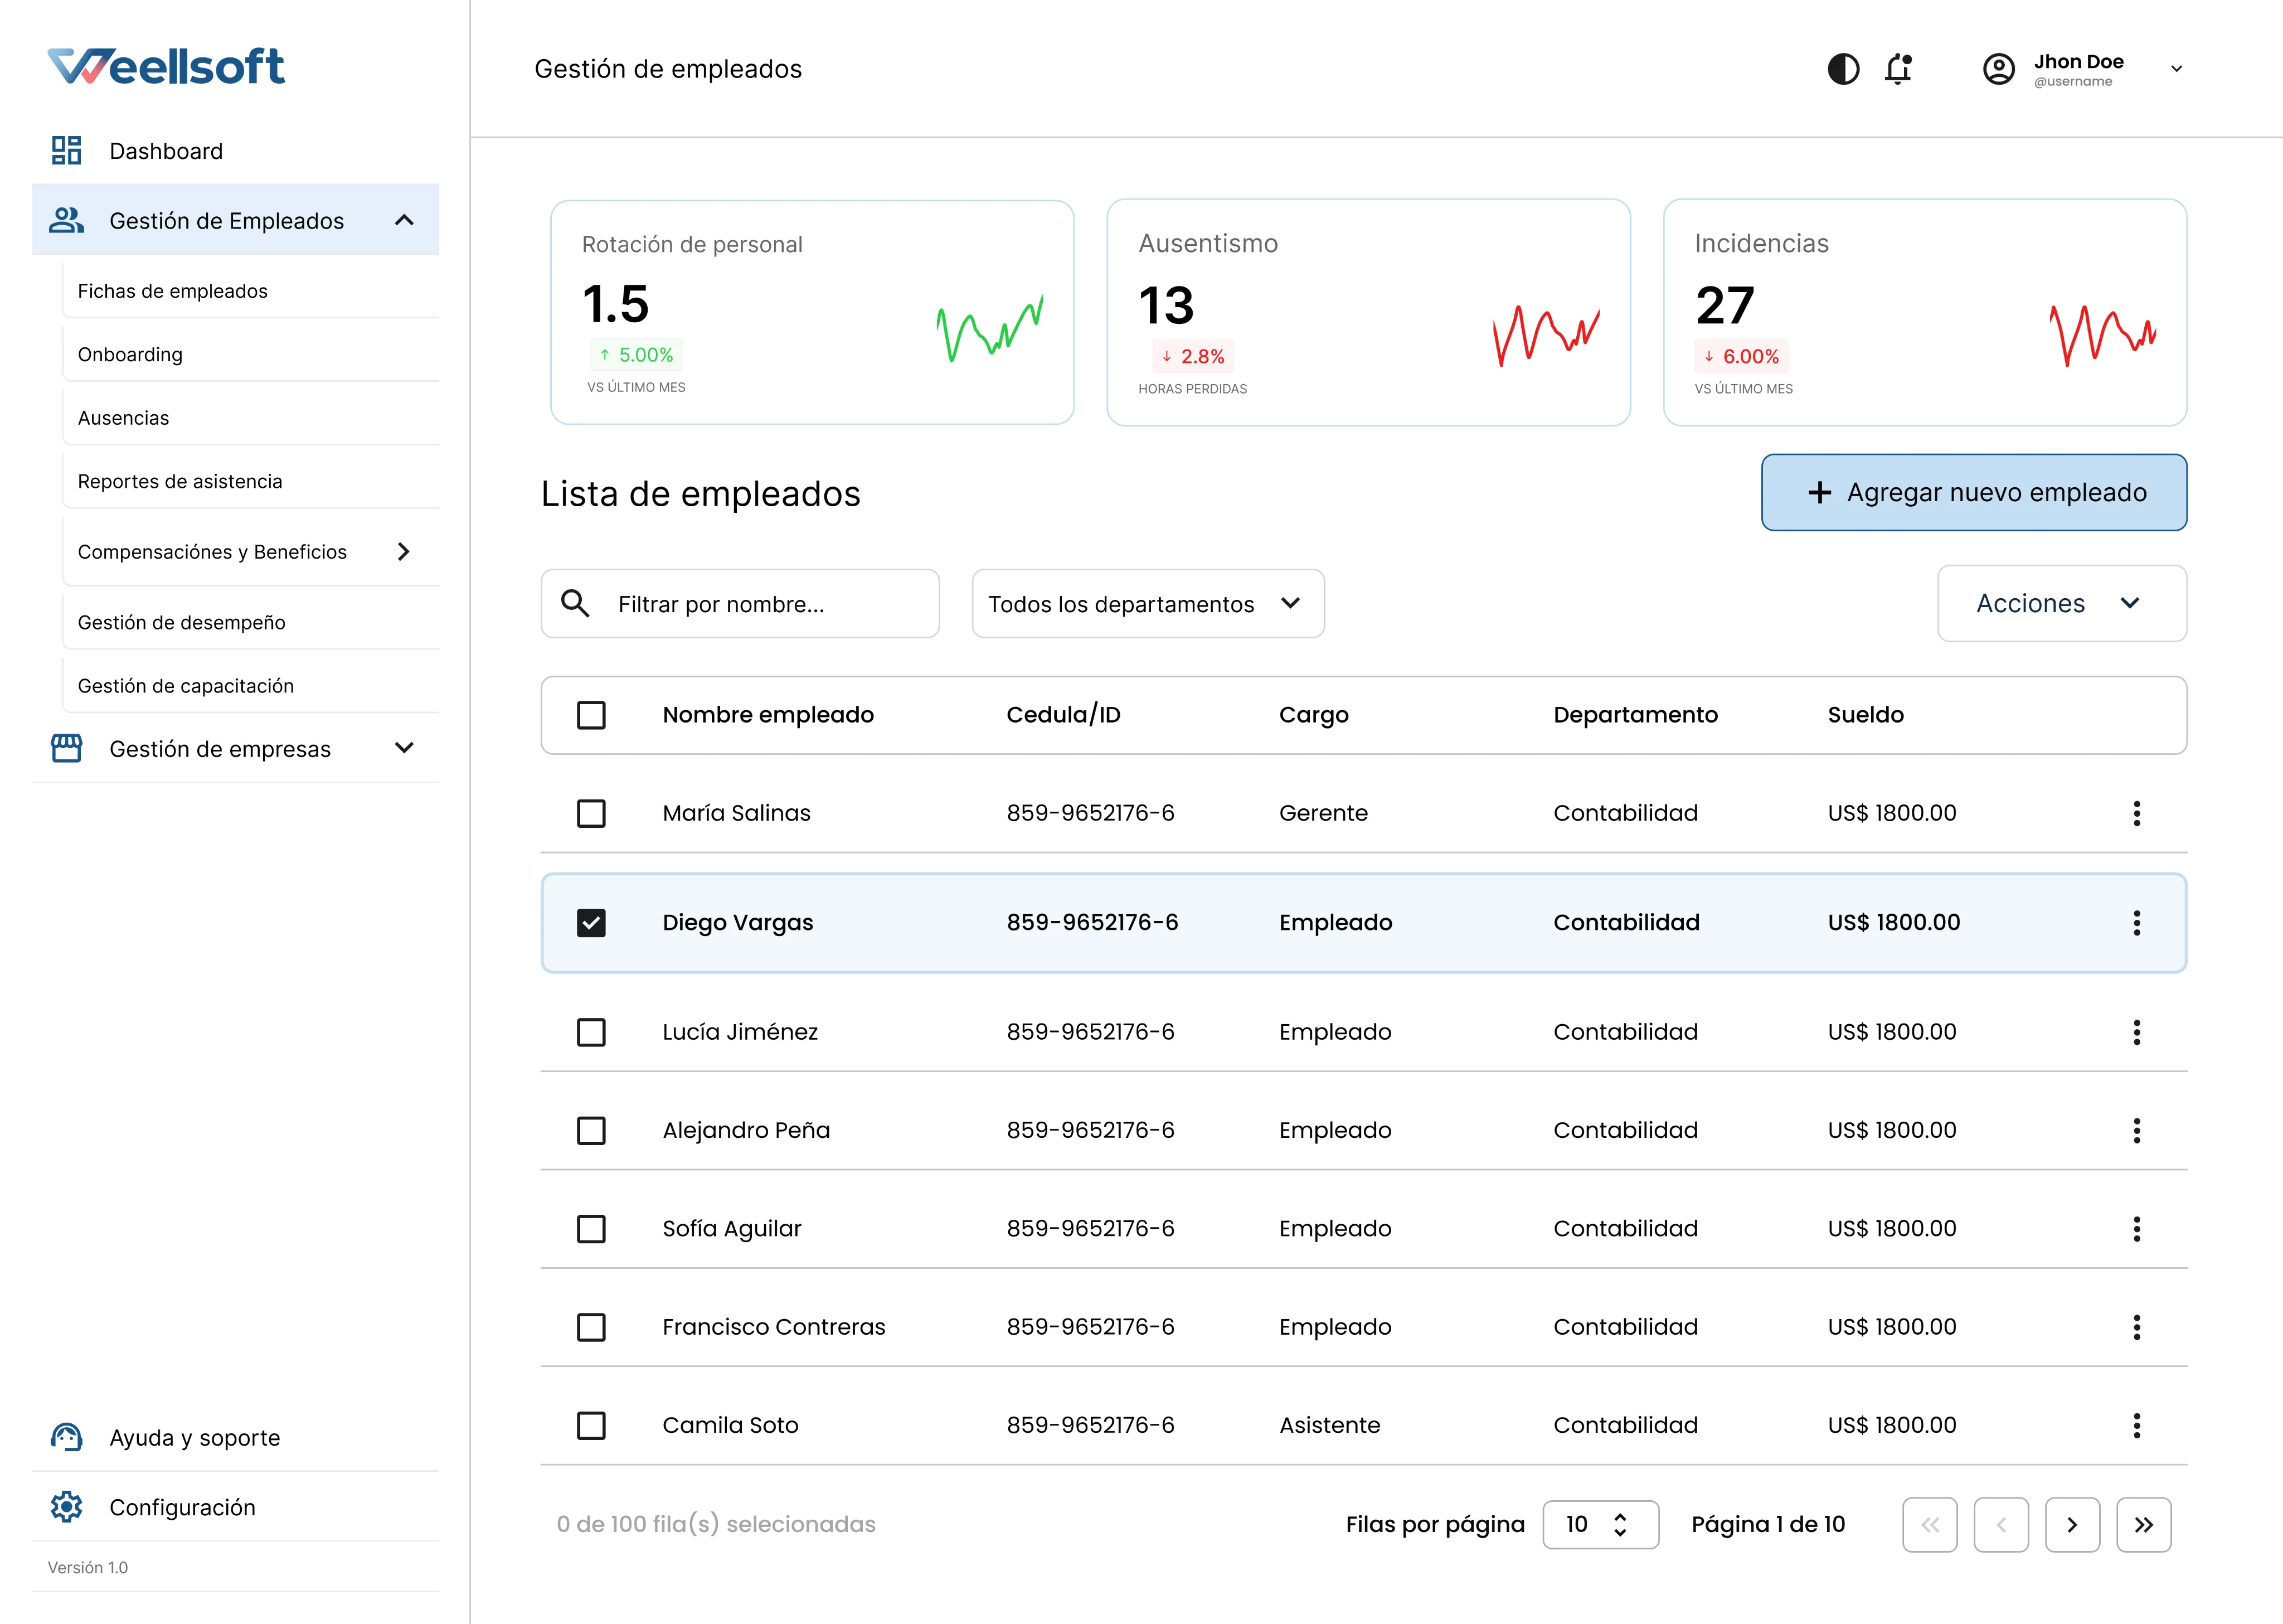2283x1624 pixels.
Task: Click the Gestión de empresas storefront icon
Action: (x=66, y=748)
